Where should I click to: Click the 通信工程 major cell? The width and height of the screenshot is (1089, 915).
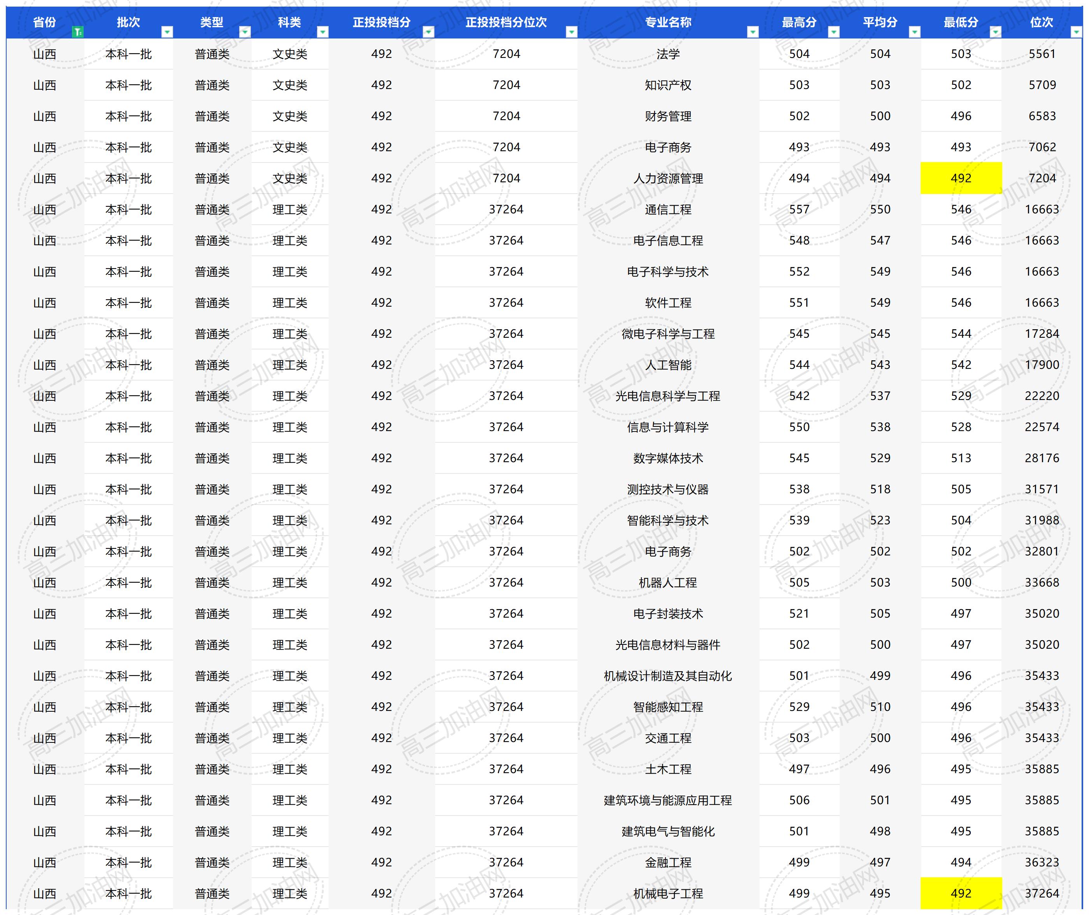click(x=668, y=210)
